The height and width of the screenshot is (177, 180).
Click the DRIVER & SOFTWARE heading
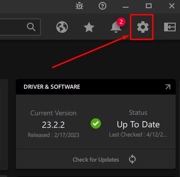(x=52, y=87)
